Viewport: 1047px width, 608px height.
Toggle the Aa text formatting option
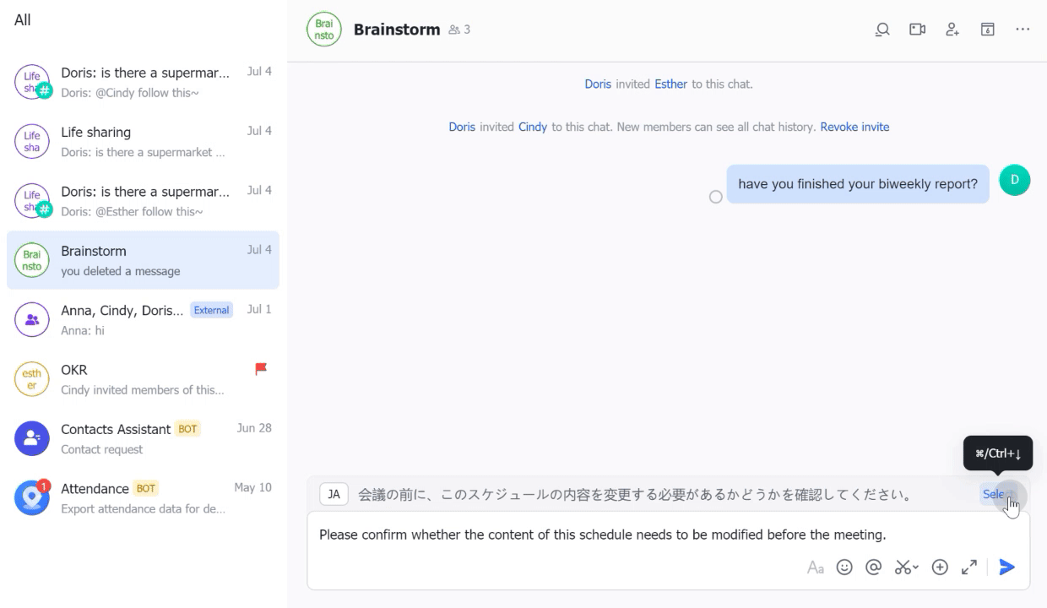click(815, 567)
